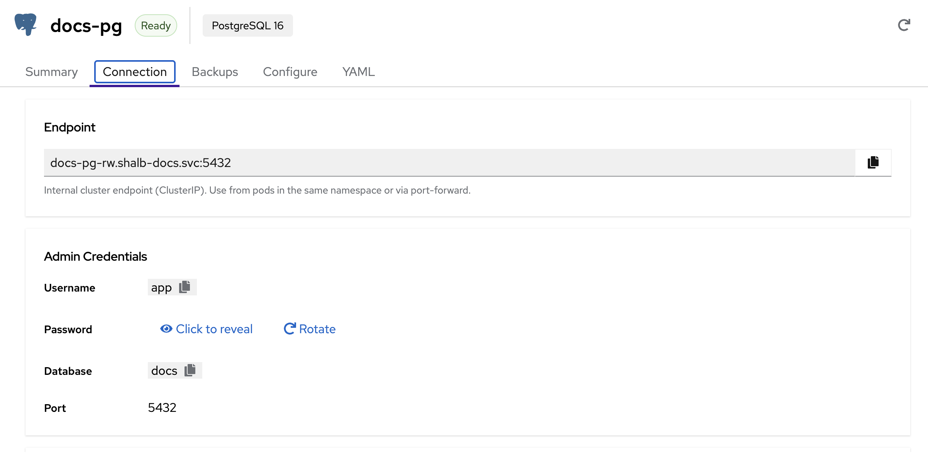Screen dimensions: 928x462
Task: Copy the endpoint address to clipboard
Action: [873, 162]
